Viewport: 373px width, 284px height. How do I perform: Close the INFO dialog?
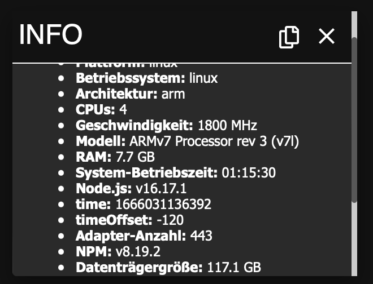tap(327, 37)
